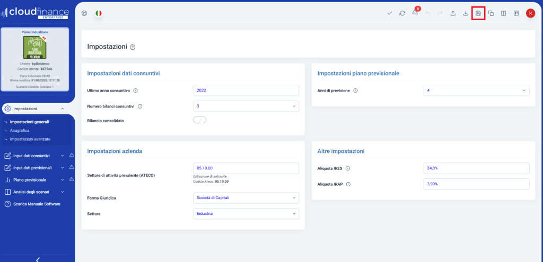The height and width of the screenshot is (262, 543).
Task: Select the Italian flag language icon
Action: point(99,13)
